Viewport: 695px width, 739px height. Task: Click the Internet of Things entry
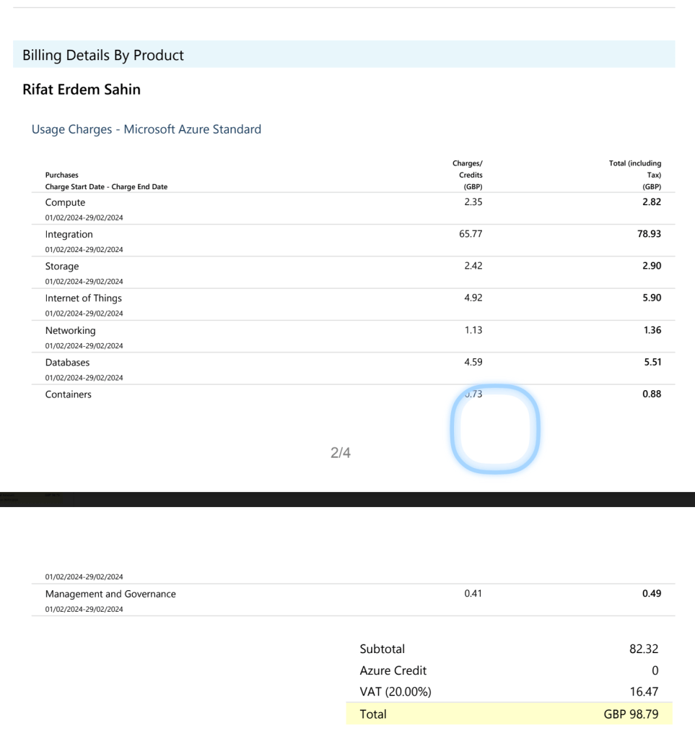(x=83, y=298)
